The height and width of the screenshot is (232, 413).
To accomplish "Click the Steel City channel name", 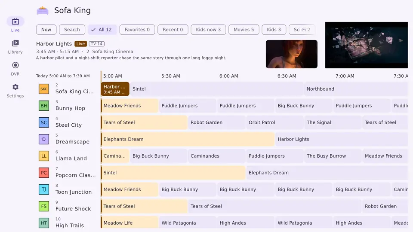I will pos(68,125).
